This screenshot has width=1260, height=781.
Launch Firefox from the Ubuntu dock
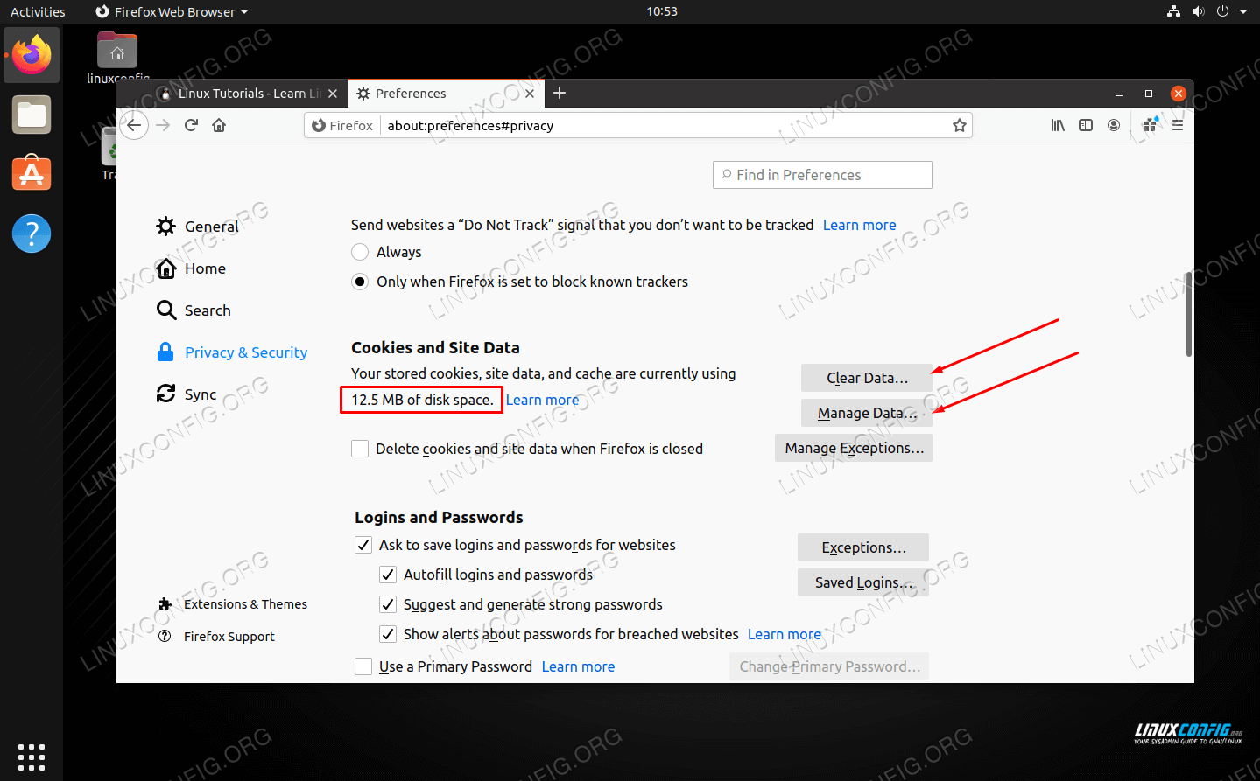coord(32,55)
